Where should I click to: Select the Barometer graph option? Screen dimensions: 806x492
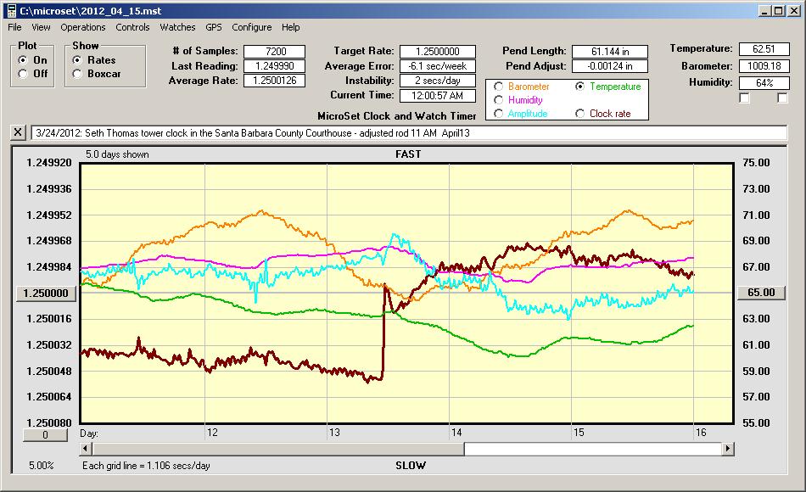pos(498,87)
